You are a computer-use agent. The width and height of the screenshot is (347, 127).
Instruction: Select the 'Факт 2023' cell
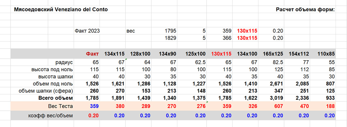(x=87, y=31)
